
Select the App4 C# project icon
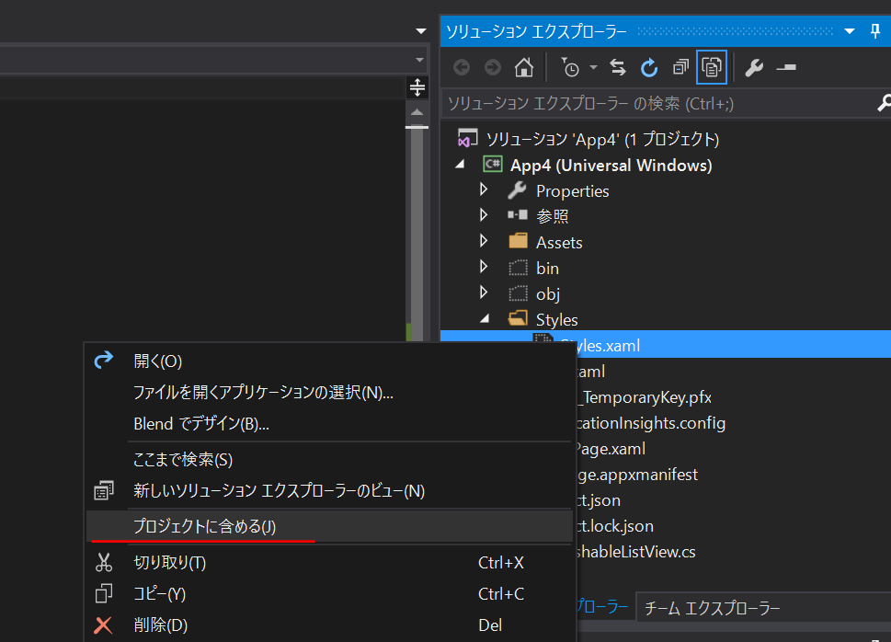[x=493, y=165]
